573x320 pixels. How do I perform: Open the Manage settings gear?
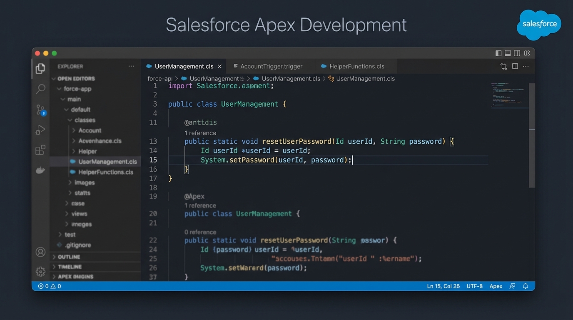[40, 272]
